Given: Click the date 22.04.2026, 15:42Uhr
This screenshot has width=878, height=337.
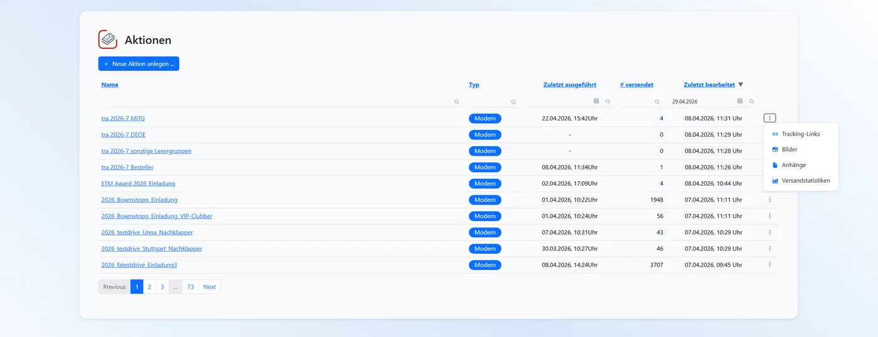Looking at the screenshot, I should pyautogui.click(x=569, y=118).
